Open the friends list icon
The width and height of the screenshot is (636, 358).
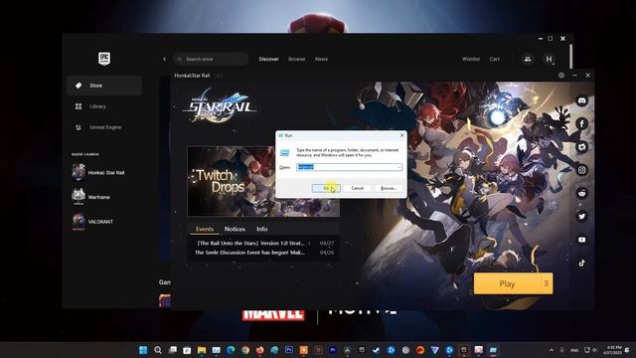pyautogui.click(x=528, y=60)
